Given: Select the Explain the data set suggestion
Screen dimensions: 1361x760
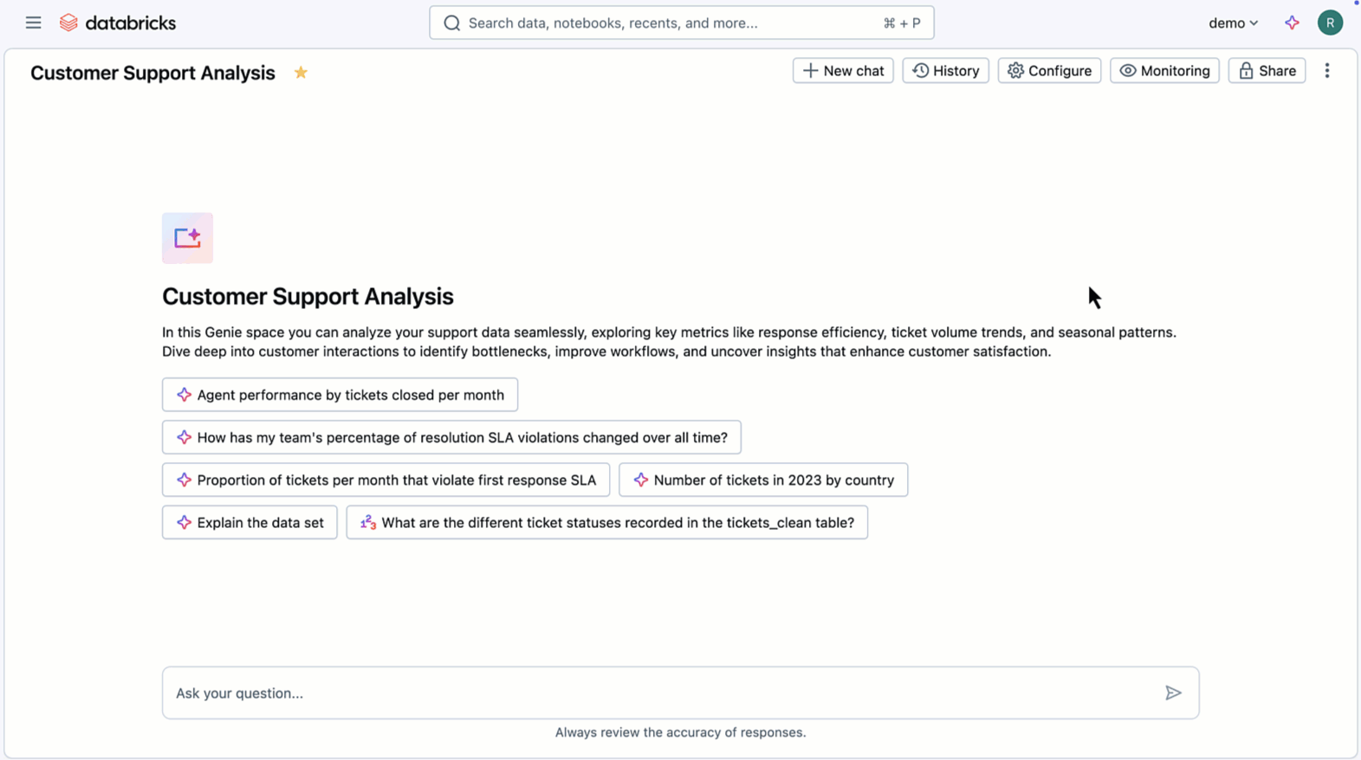Looking at the screenshot, I should [x=250, y=523].
